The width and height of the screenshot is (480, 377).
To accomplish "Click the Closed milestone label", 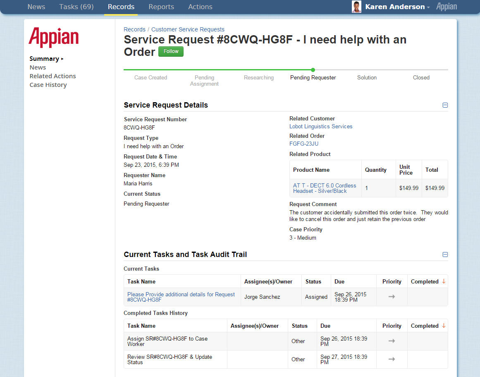I will click(421, 77).
